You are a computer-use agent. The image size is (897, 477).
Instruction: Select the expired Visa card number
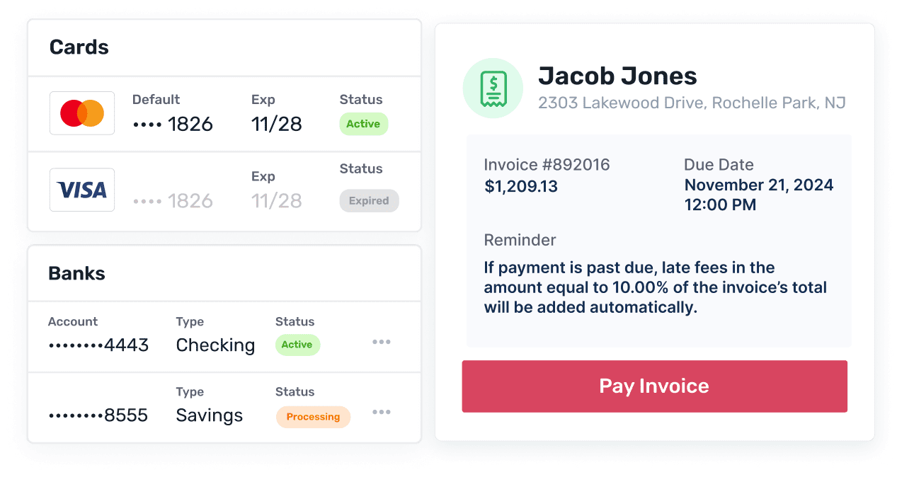coord(173,201)
